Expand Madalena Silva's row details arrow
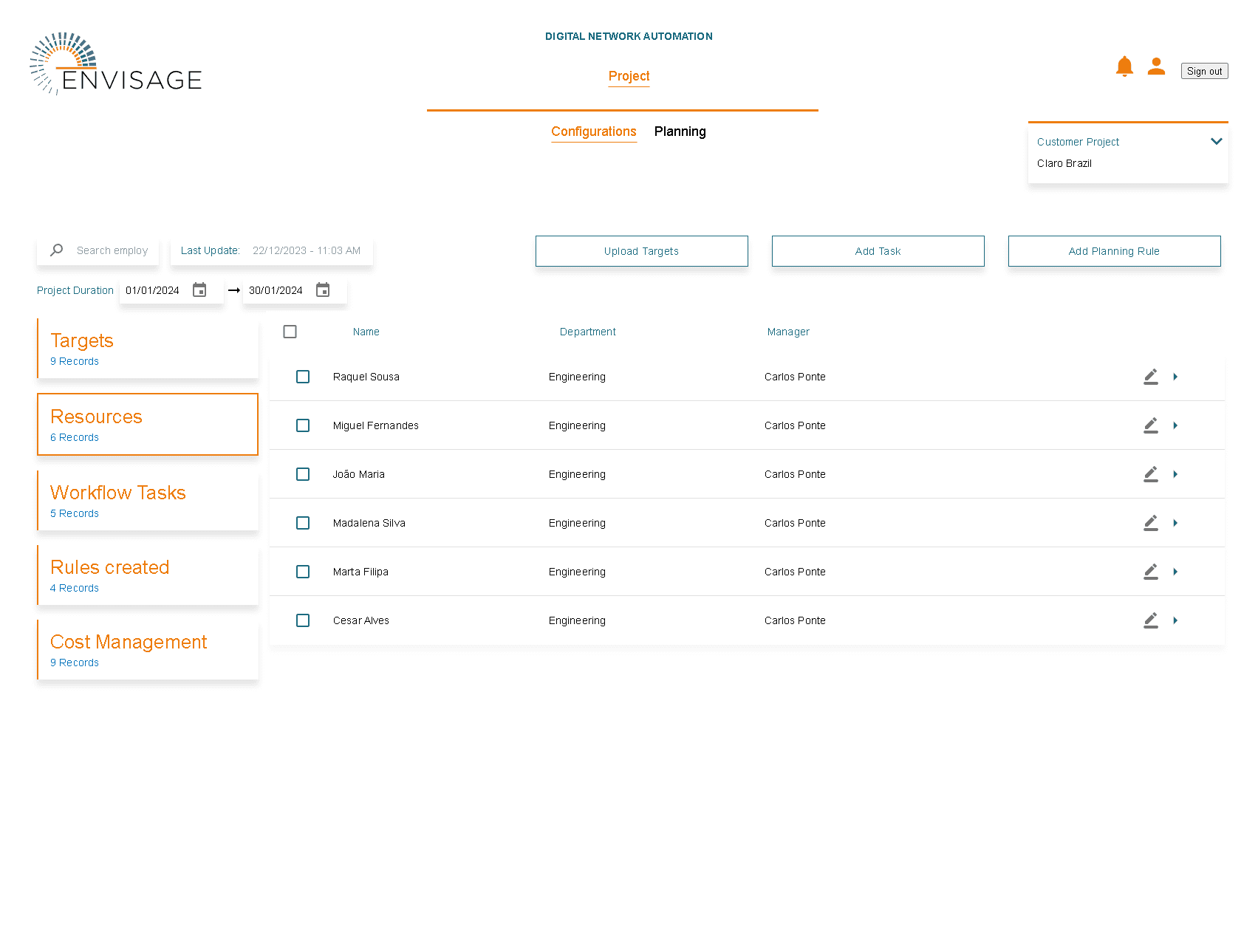This screenshot has height=938, width=1258. pos(1175,523)
